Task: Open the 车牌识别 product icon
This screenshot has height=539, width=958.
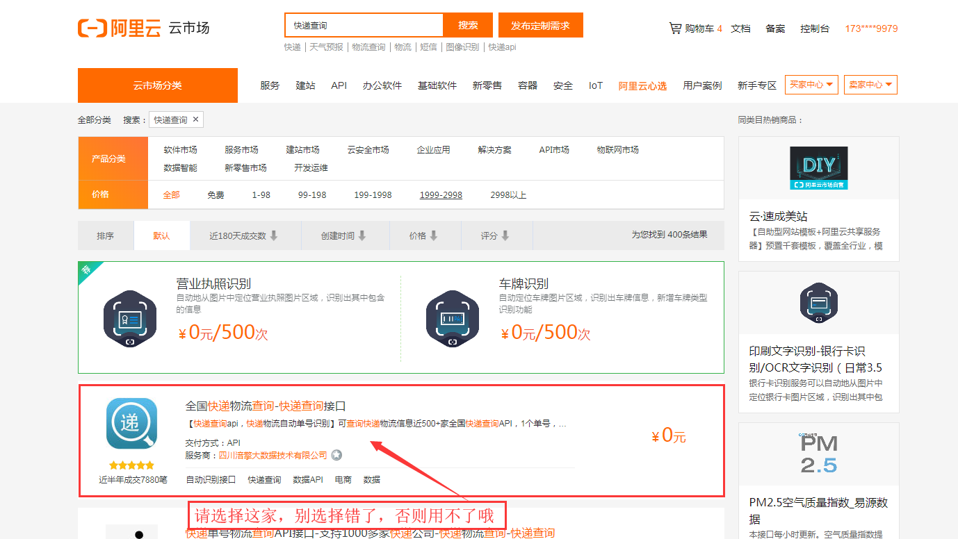Action: coord(453,319)
